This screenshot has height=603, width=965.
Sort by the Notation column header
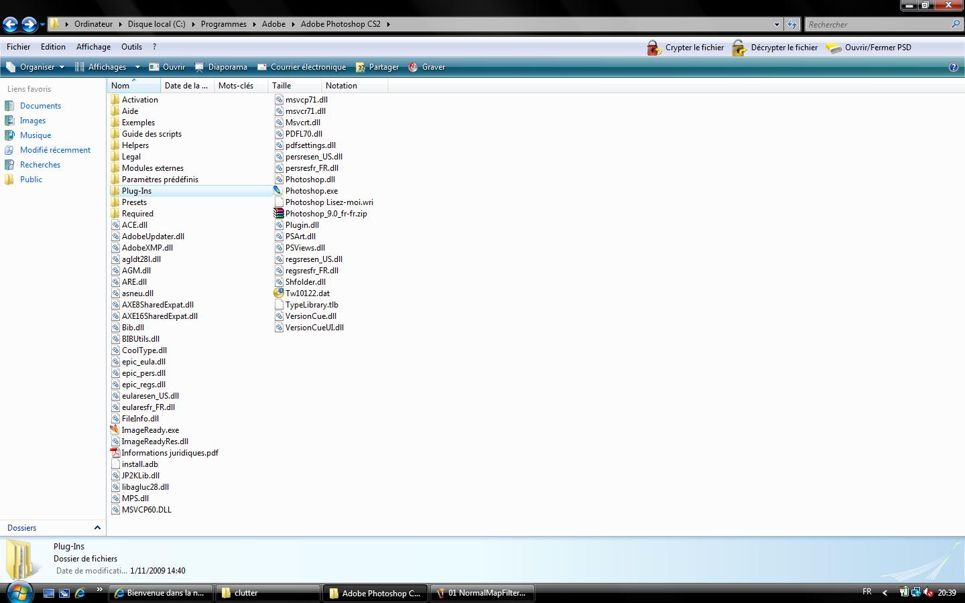pos(355,86)
